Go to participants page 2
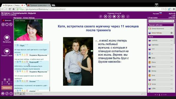This screenshot has width=176, height=99. (162, 95)
